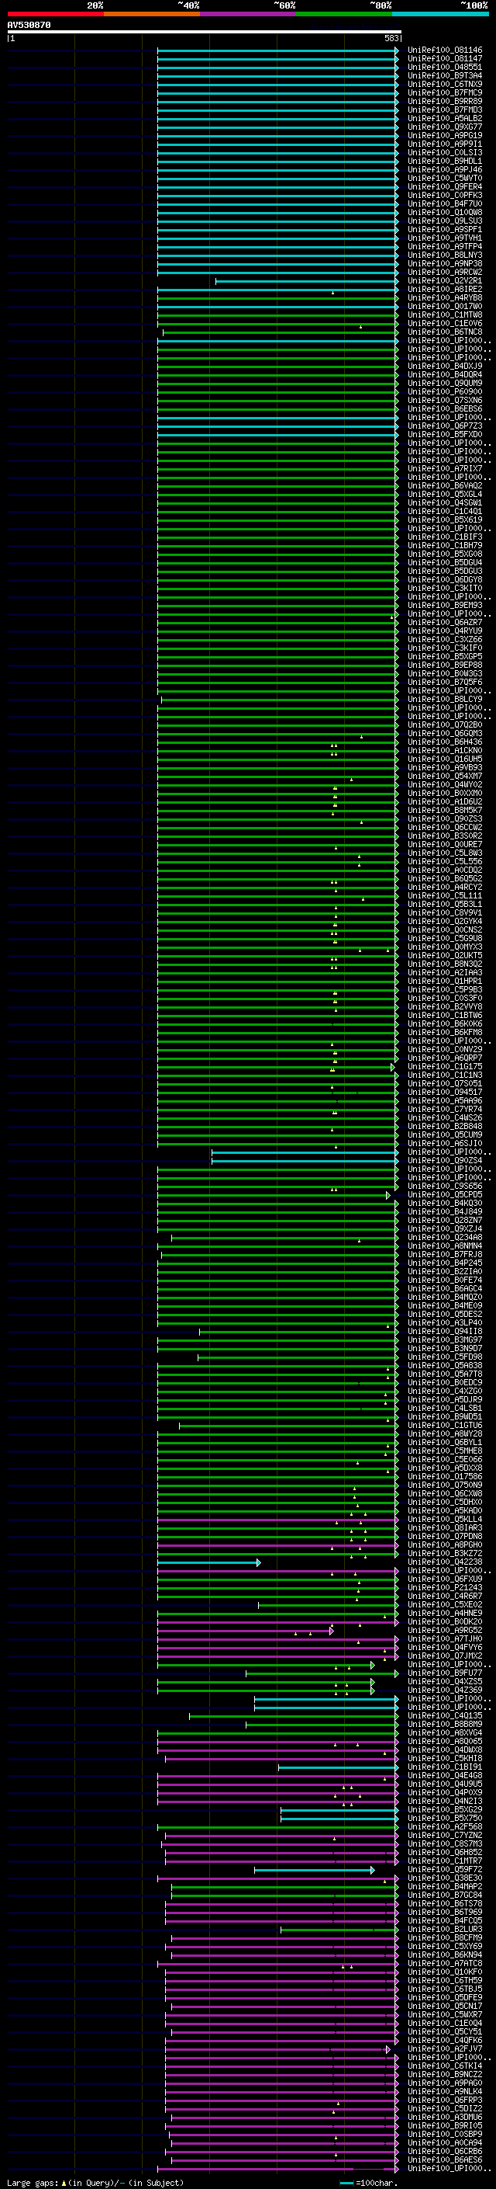Click the cyan alignment bar of UniRef100_B5XG29
This screenshot has height=2189, width=496.
point(339,1810)
